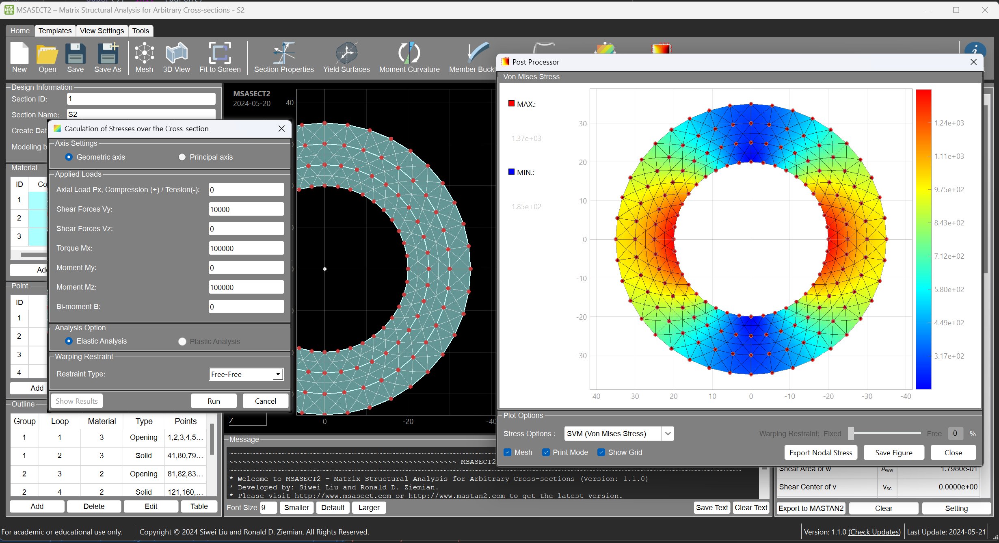Image resolution: width=999 pixels, height=543 pixels.
Task: Click the Moment My input field
Action: point(246,268)
